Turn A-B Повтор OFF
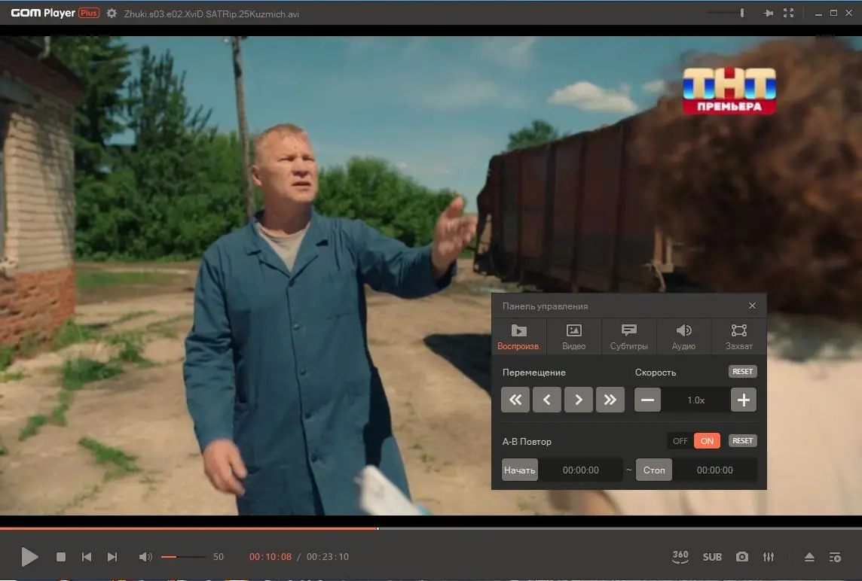The image size is (862, 581). tap(680, 441)
